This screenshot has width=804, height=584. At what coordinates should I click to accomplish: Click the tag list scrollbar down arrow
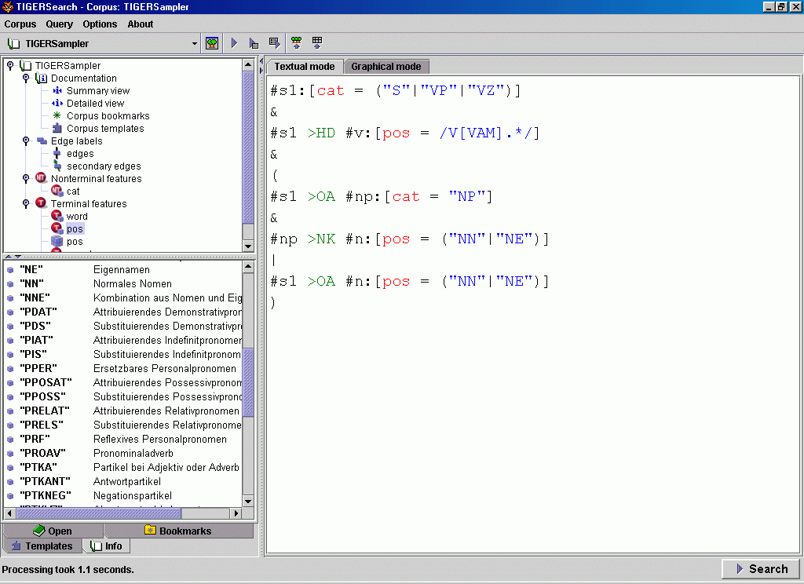tap(248, 502)
